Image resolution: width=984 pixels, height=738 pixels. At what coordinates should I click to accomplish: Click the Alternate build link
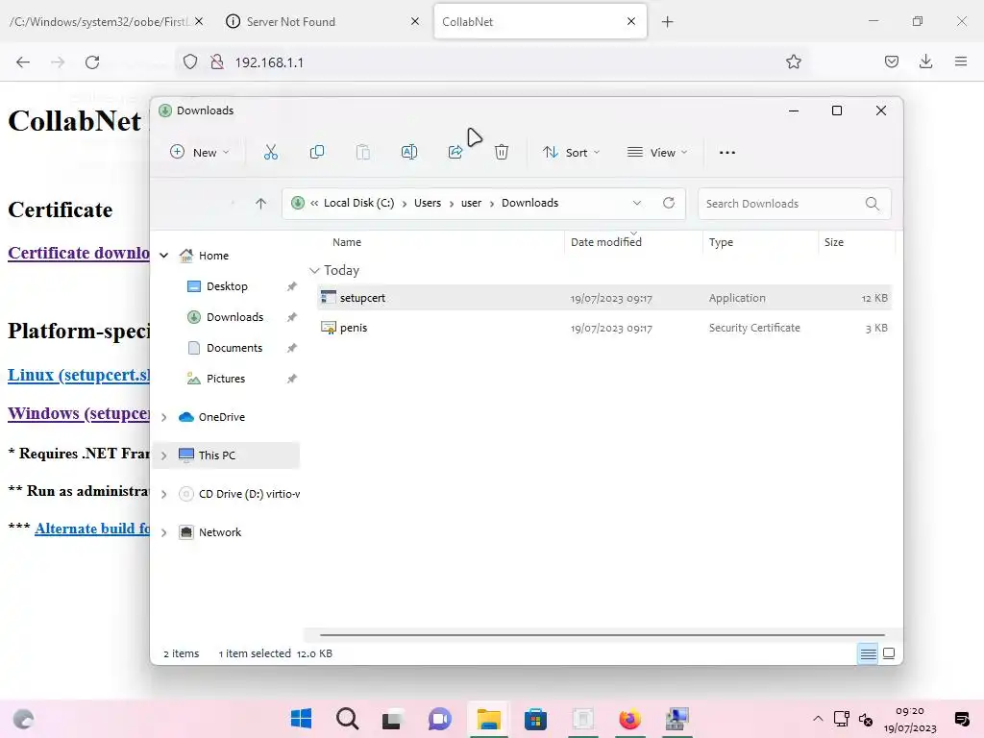coord(92,529)
